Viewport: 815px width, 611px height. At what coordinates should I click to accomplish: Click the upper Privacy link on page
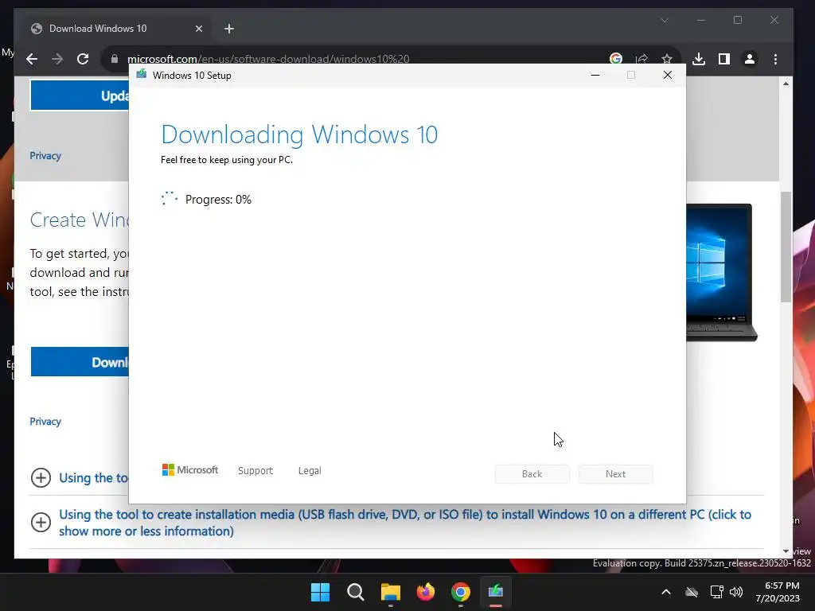pyautogui.click(x=45, y=156)
